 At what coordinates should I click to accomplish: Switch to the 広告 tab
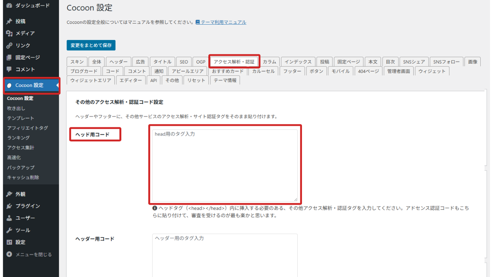pyautogui.click(x=140, y=62)
